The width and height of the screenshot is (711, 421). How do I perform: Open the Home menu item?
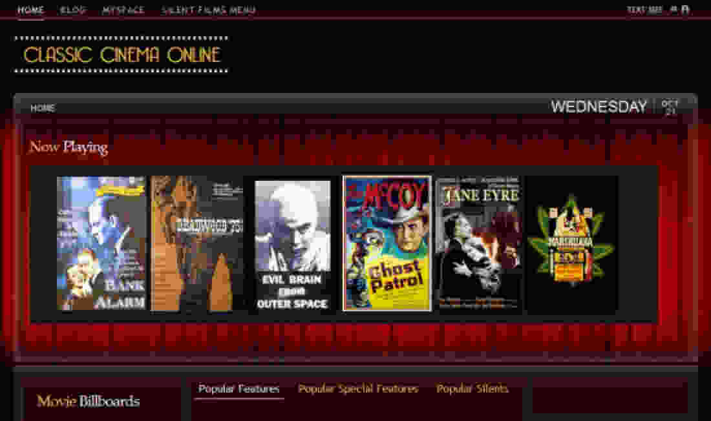click(30, 10)
